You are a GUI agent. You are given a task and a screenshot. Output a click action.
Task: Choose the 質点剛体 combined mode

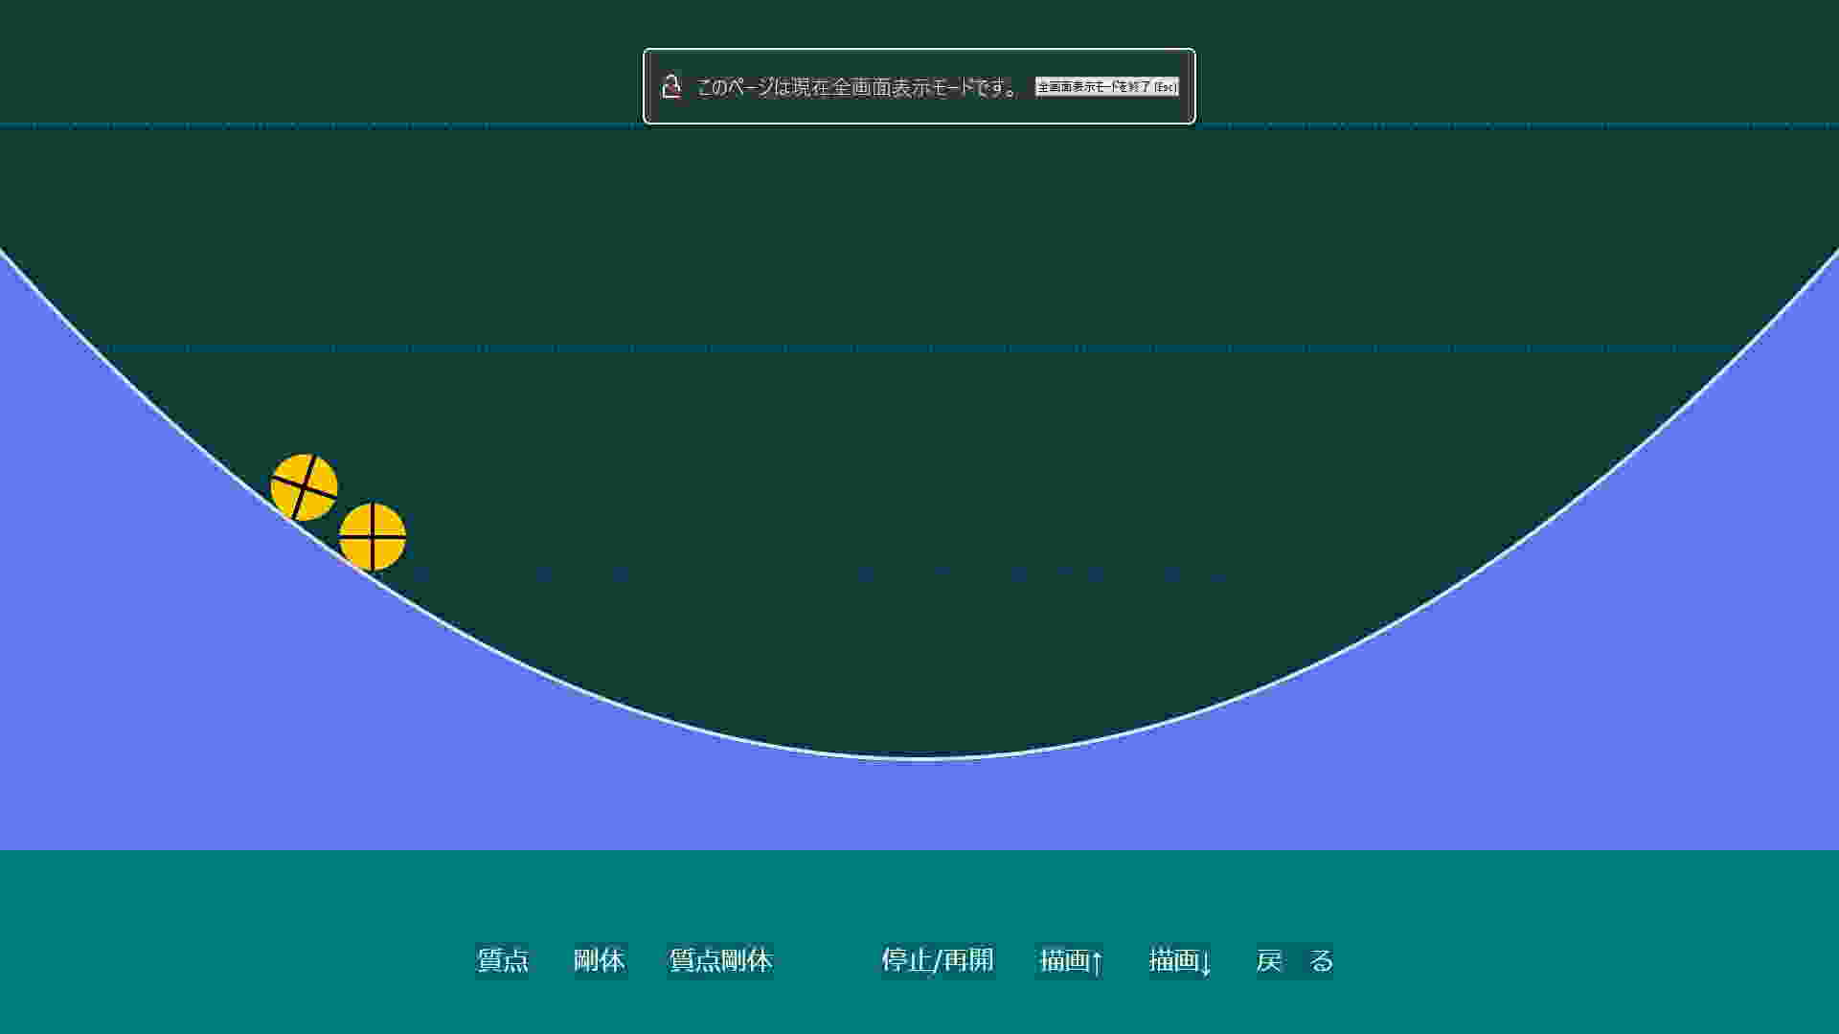722,960
